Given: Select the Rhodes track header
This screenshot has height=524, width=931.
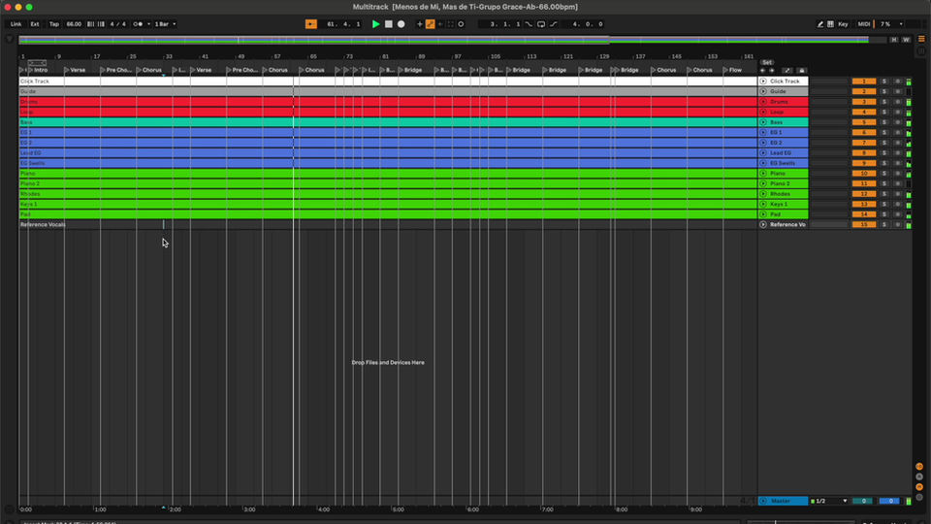Looking at the screenshot, I should pyautogui.click(x=784, y=194).
